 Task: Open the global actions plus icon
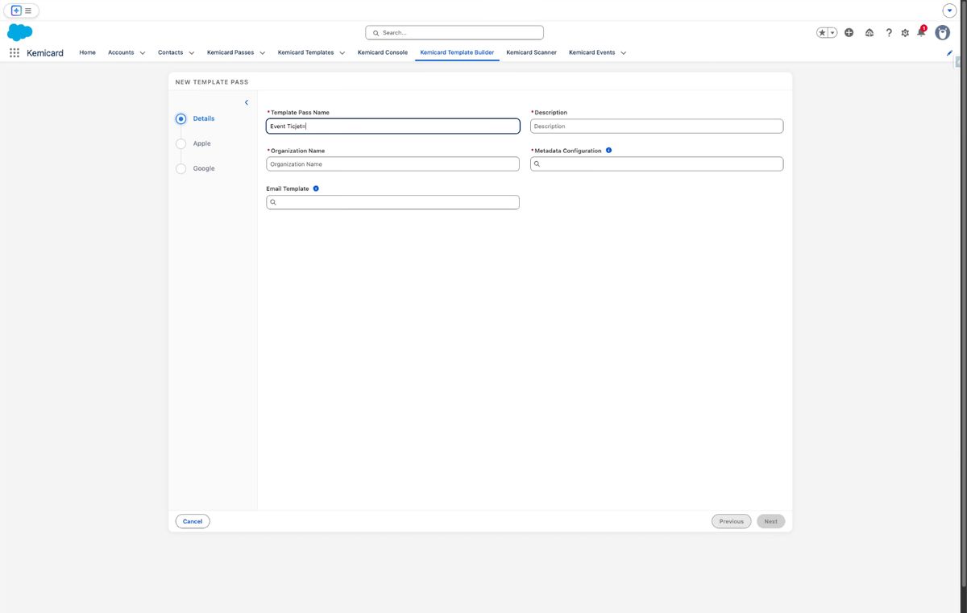(x=849, y=32)
